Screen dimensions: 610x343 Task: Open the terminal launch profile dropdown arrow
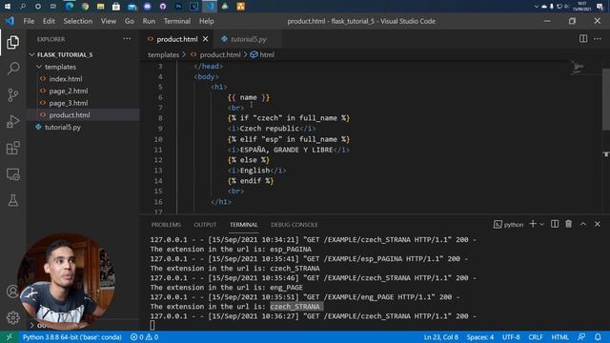[x=542, y=225]
